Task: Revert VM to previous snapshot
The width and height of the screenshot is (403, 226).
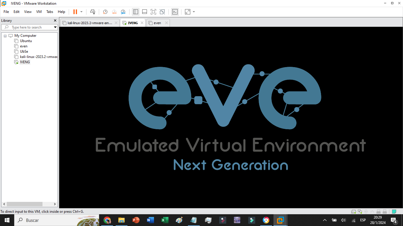Action: [114, 12]
